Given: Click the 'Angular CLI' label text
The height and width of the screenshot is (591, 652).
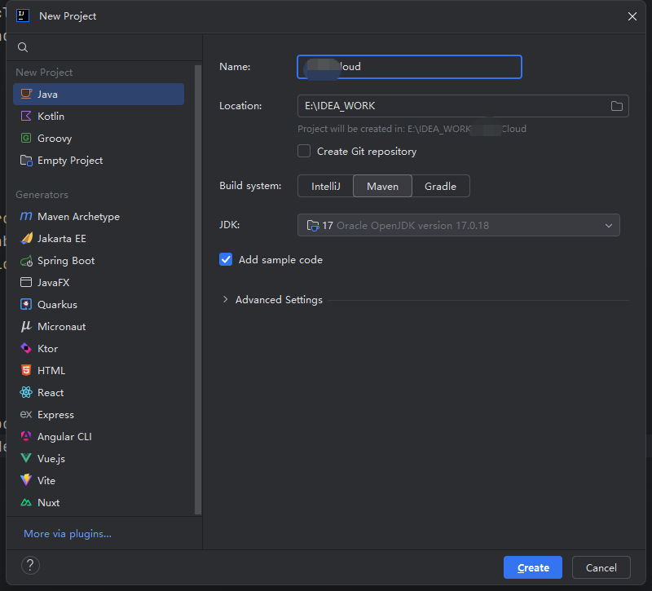Looking at the screenshot, I should pos(64,436).
